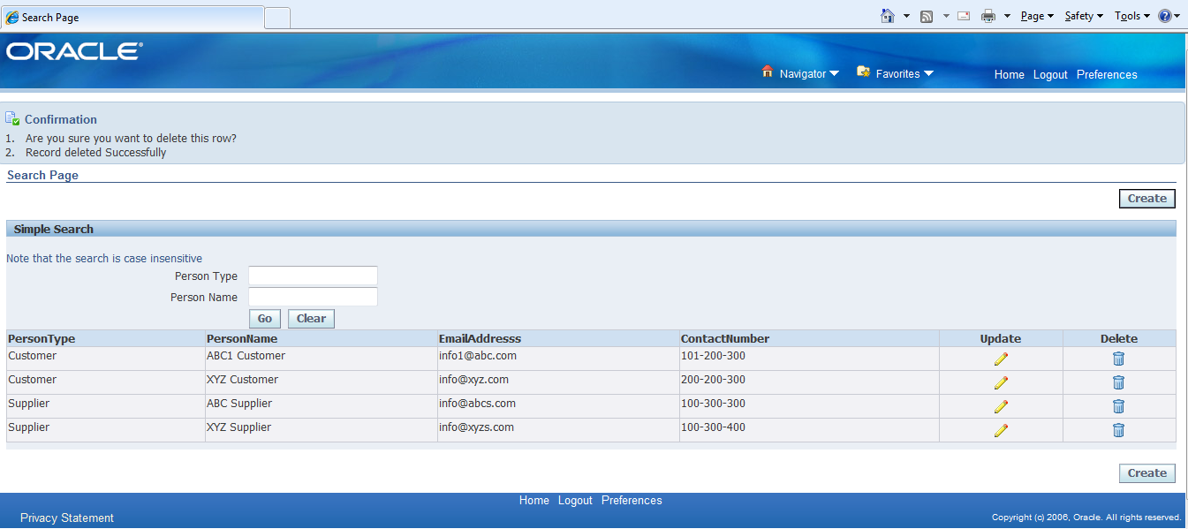Image resolution: width=1188 pixels, height=529 pixels.
Task: Click the Favorites folder icon
Action: (x=862, y=72)
